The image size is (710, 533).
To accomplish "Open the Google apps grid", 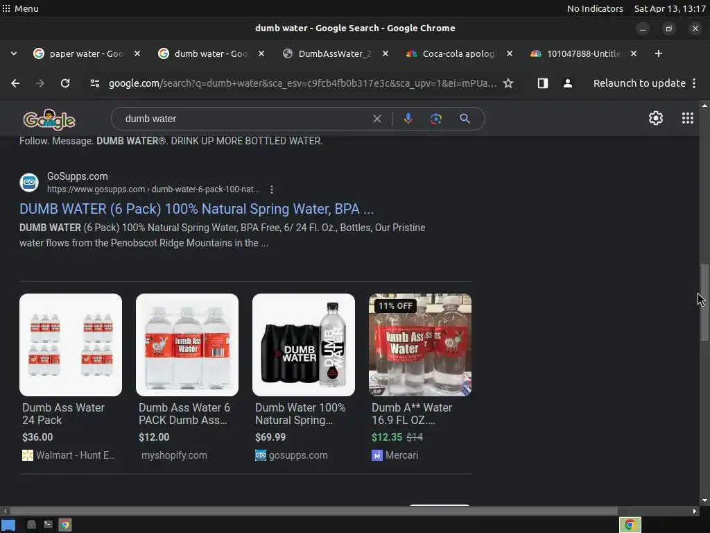I will pos(687,118).
